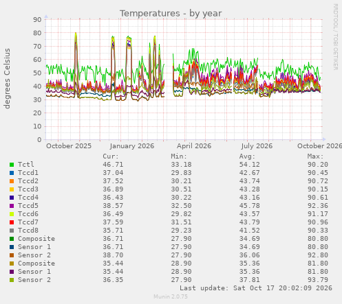The height and width of the screenshot is (304, 342).
Task: Click the 'degrees Celsius' axis label
Action: 7,78
